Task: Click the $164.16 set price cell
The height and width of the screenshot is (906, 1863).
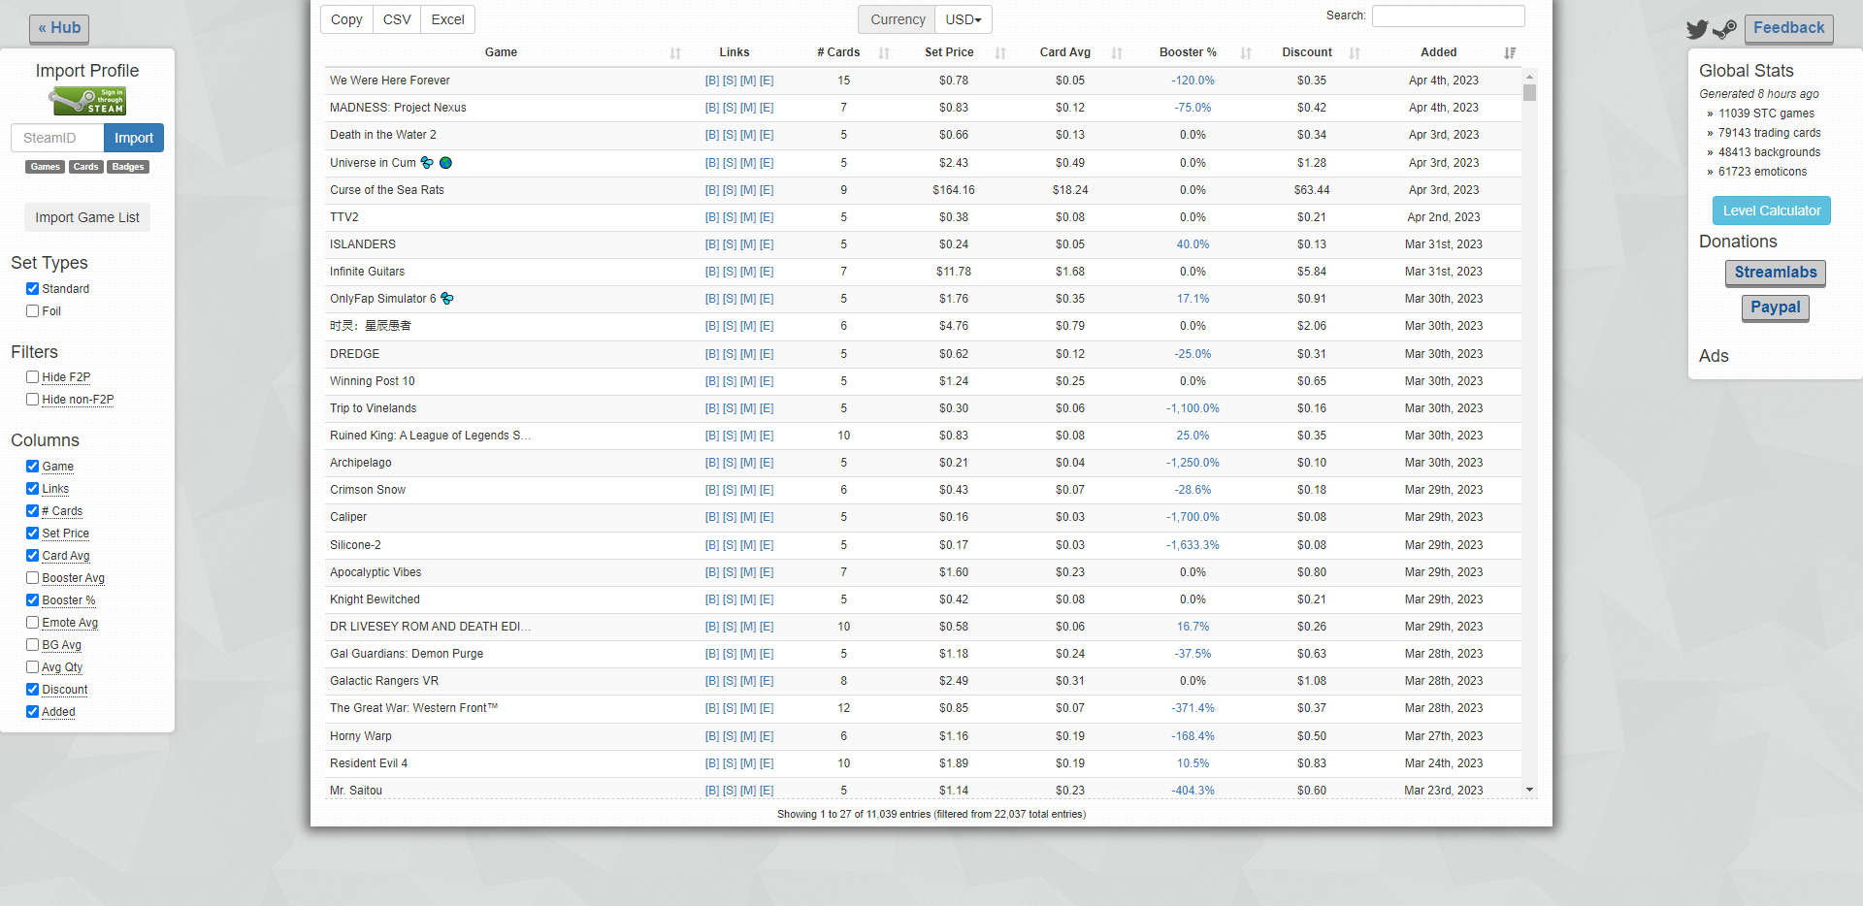Action: point(954,190)
